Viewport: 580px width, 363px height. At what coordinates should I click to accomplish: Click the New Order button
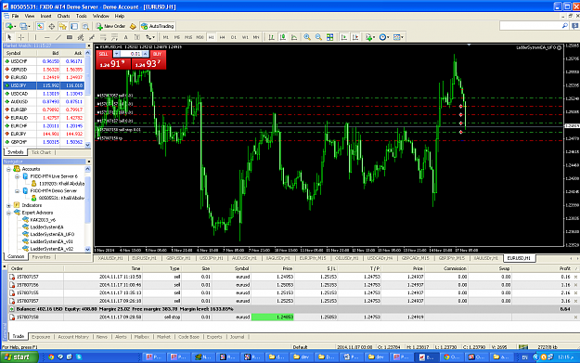pos(110,26)
